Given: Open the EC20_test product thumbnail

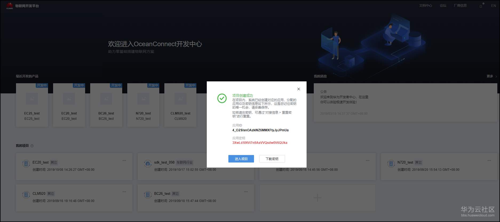Looking at the screenshot, I should pyautogui.click(x=69, y=99).
